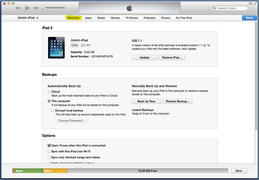The height and width of the screenshot is (180, 259).
Task: Click the rewind playback button
Action: [18, 8]
